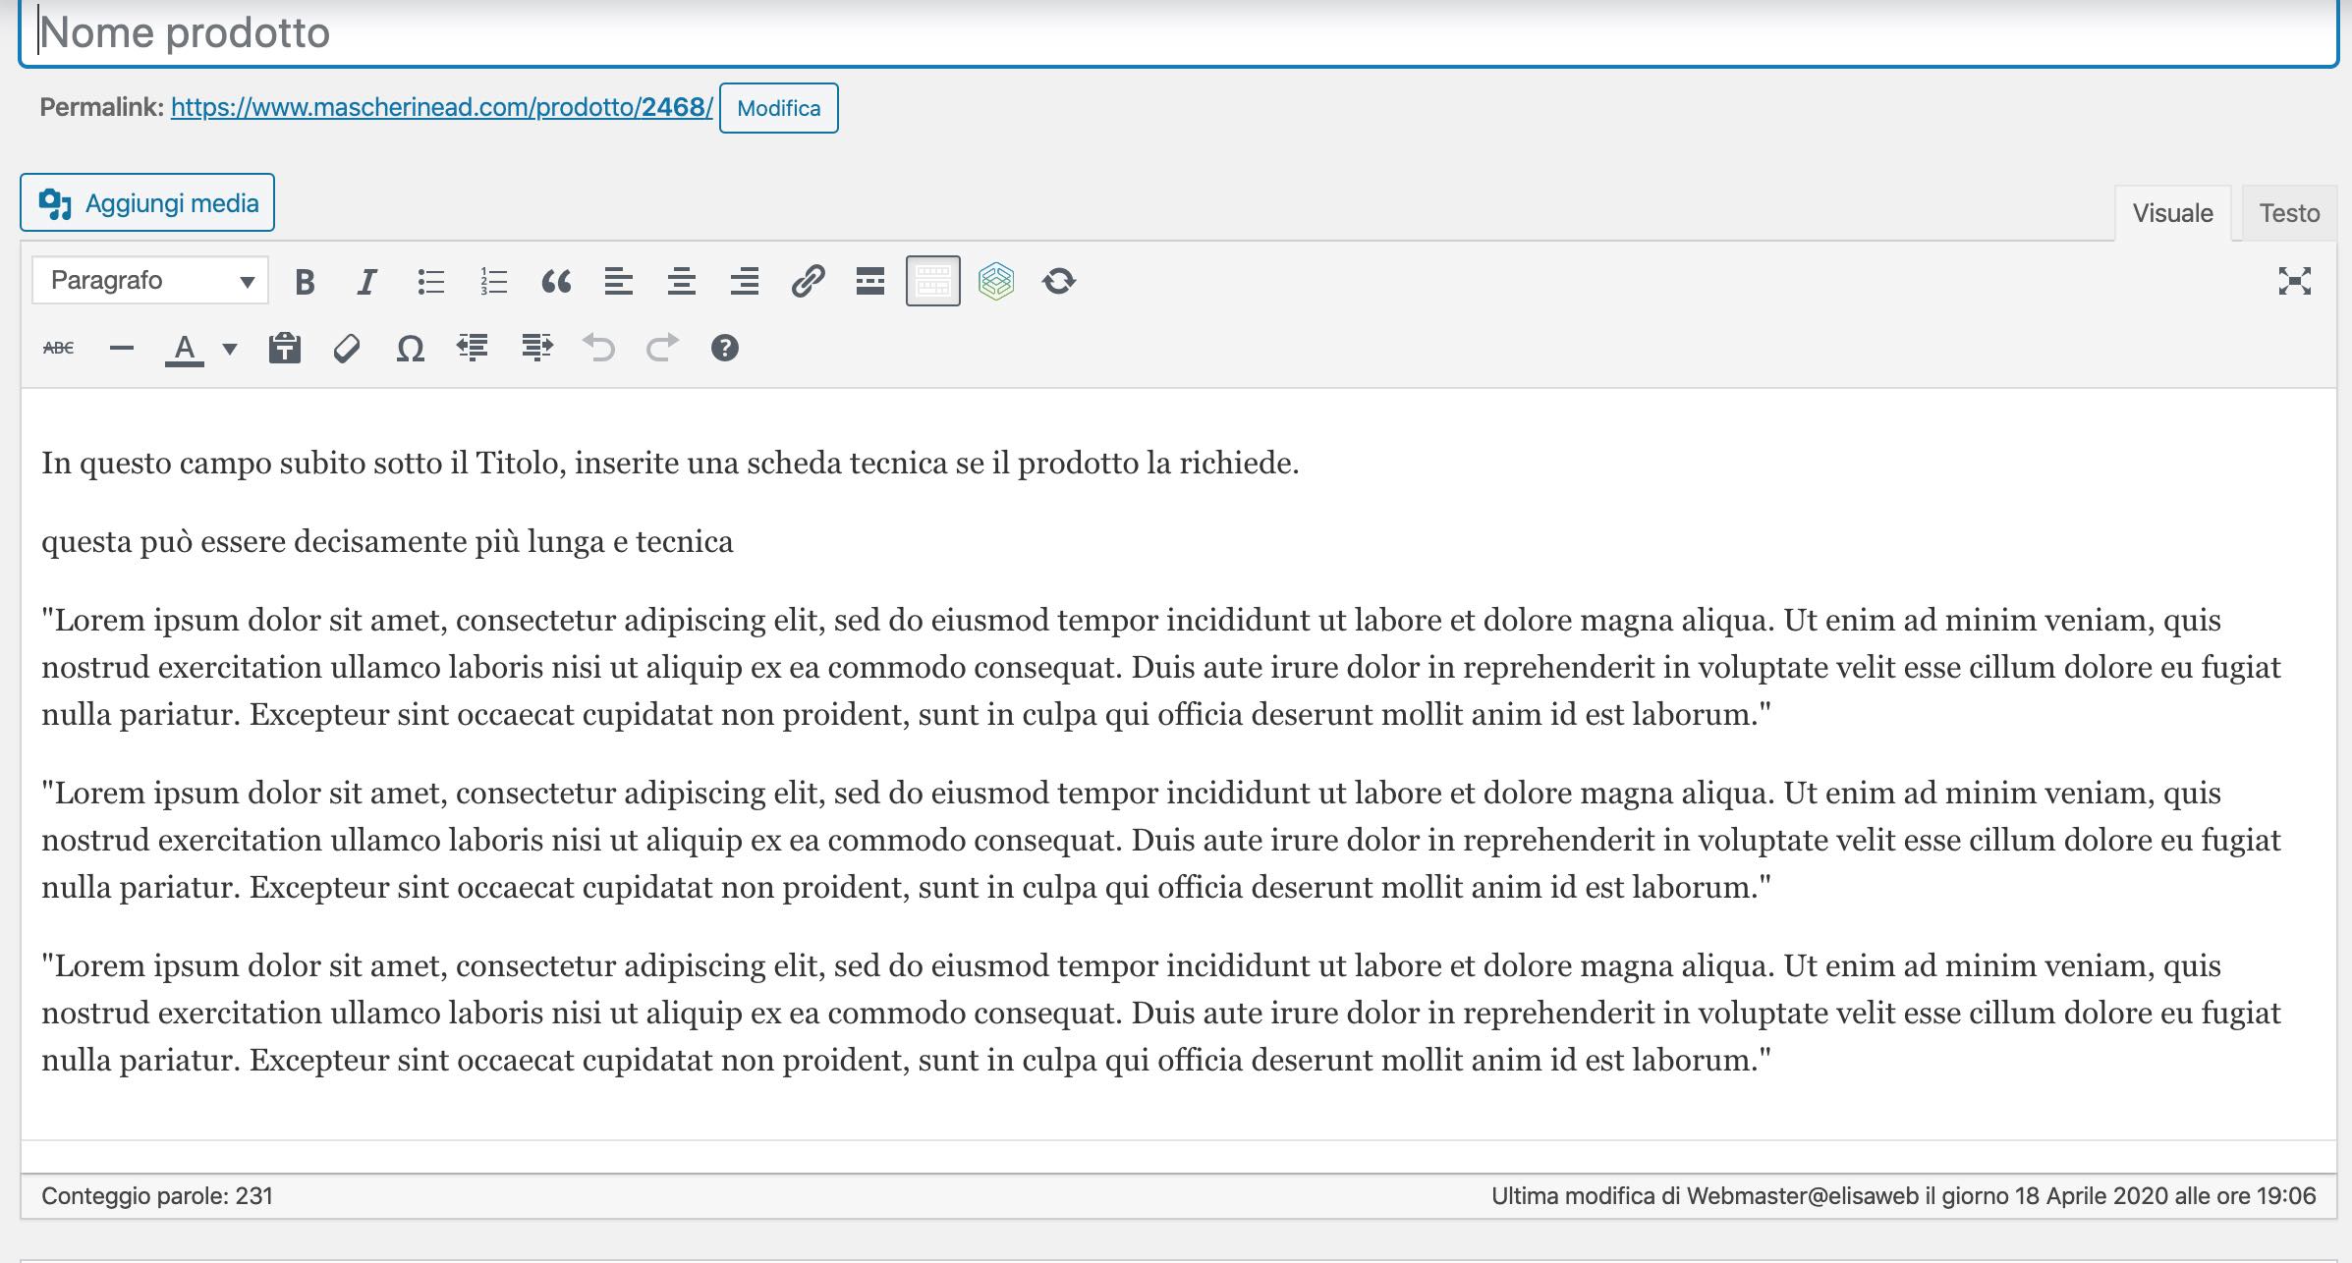Toggle strikethrough text formatting
The width and height of the screenshot is (2352, 1263).
click(58, 348)
